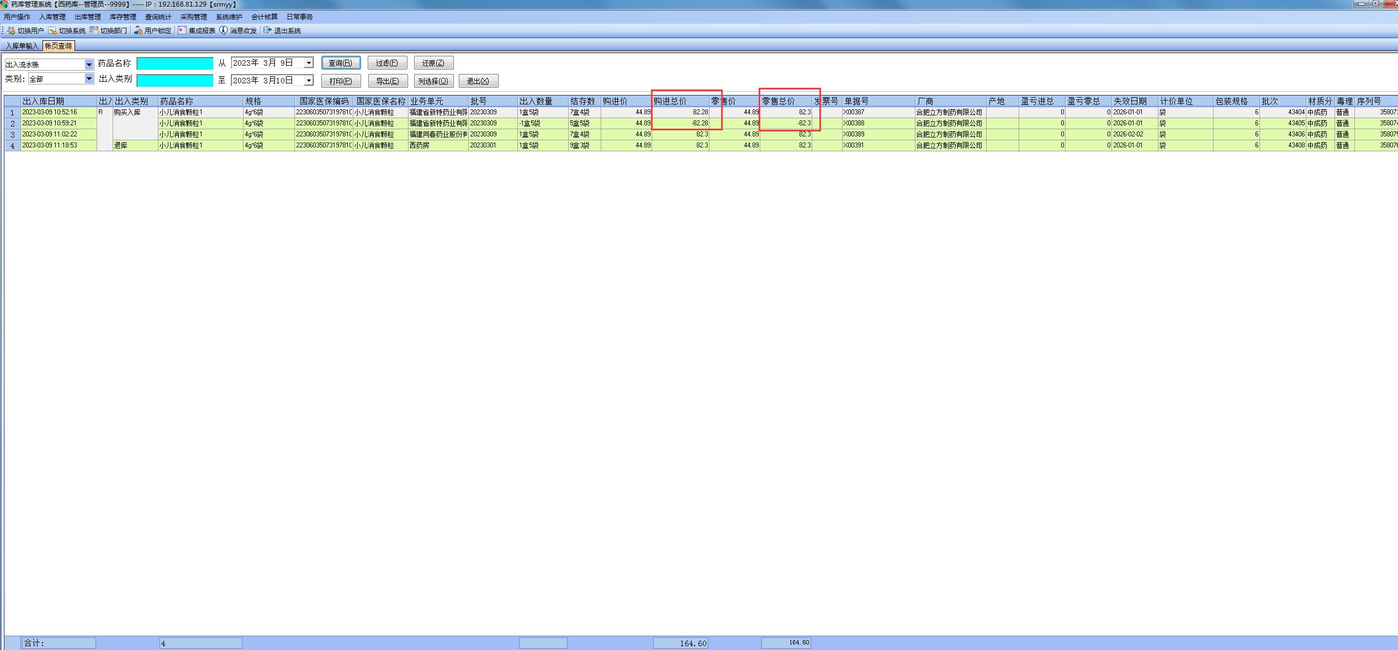Click the 切换用户 toolbar icon
1398x650 pixels.
(x=11, y=30)
